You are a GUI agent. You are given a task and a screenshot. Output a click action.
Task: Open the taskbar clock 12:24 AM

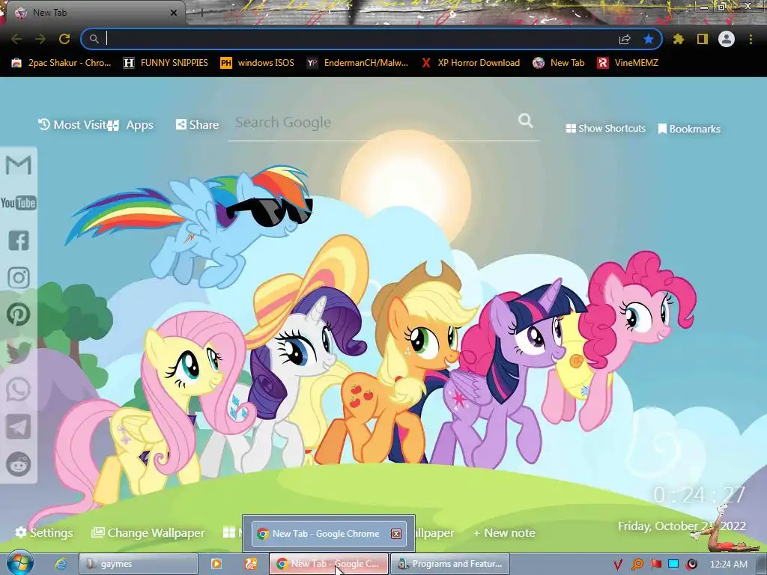[728, 565]
